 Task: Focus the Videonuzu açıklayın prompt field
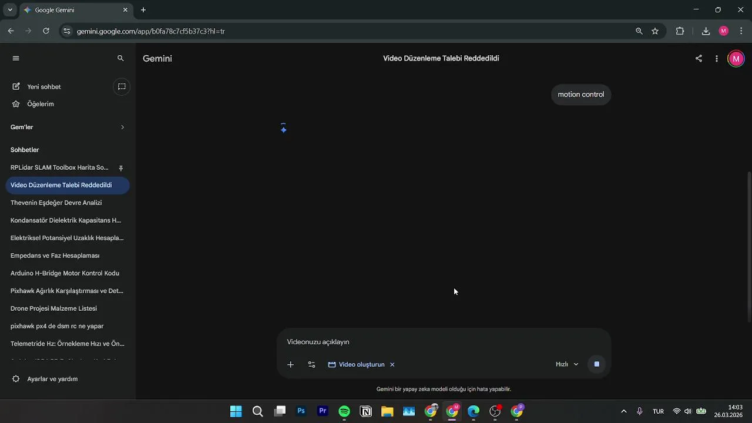[444, 342]
